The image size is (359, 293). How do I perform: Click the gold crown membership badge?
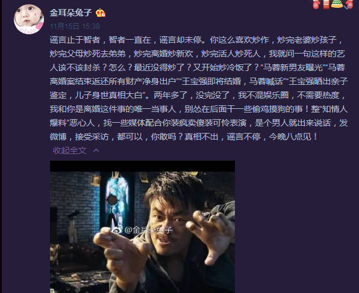click(x=100, y=13)
